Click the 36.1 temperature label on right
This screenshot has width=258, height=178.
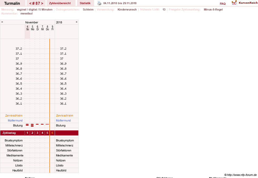63,104
